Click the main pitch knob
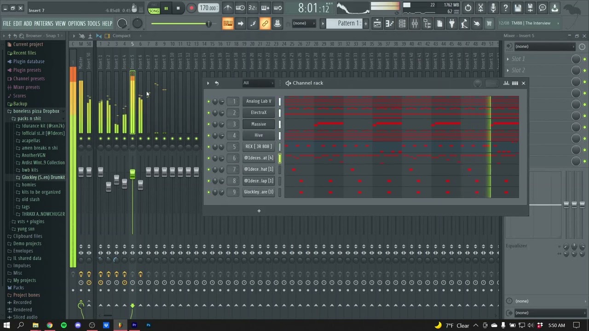Viewport: 589px width, 331px height. tap(138, 23)
